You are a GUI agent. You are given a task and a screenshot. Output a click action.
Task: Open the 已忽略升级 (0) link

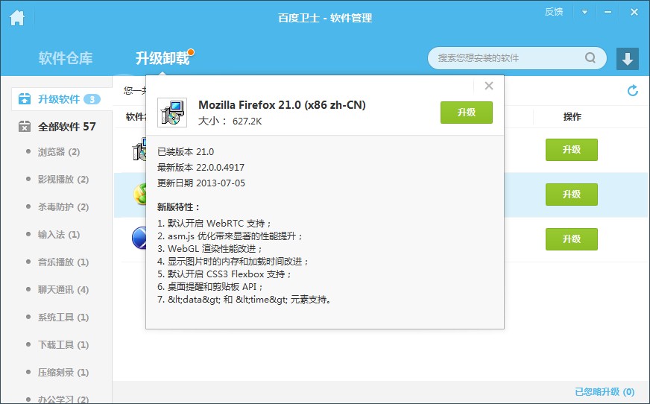[x=605, y=391]
